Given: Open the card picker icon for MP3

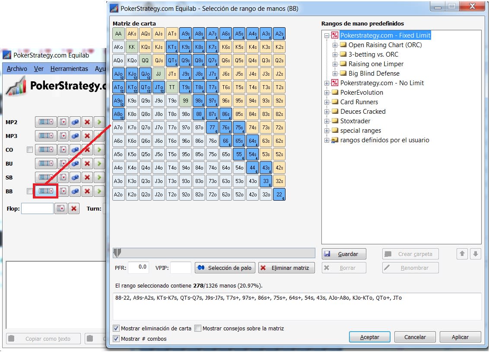Looking at the screenshot, I should pyautogui.click(x=64, y=136).
